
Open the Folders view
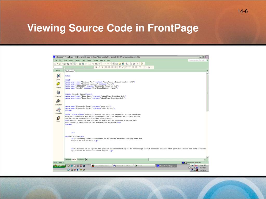coord(58,85)
